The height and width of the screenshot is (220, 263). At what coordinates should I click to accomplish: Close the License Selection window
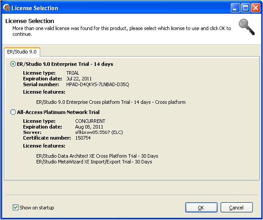[255, 8]
